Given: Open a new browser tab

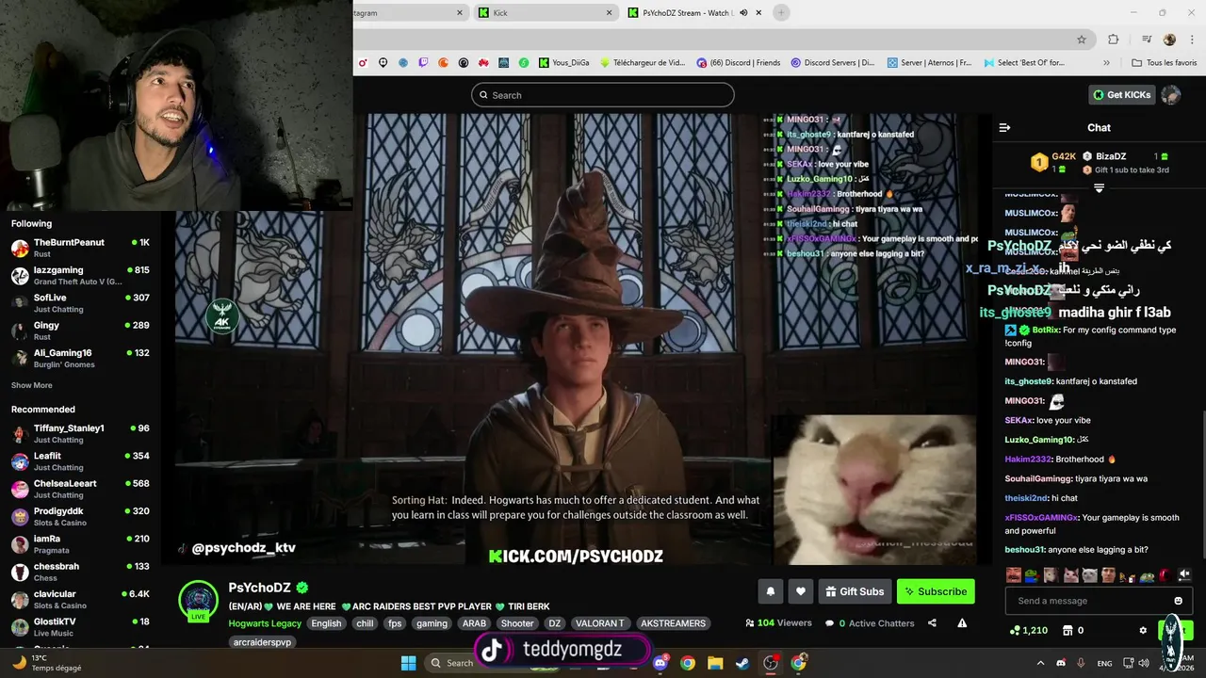Looking at the screenshot, I should point(781,13).
